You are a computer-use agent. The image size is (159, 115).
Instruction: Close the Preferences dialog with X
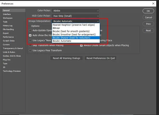(x=153, y=4)
